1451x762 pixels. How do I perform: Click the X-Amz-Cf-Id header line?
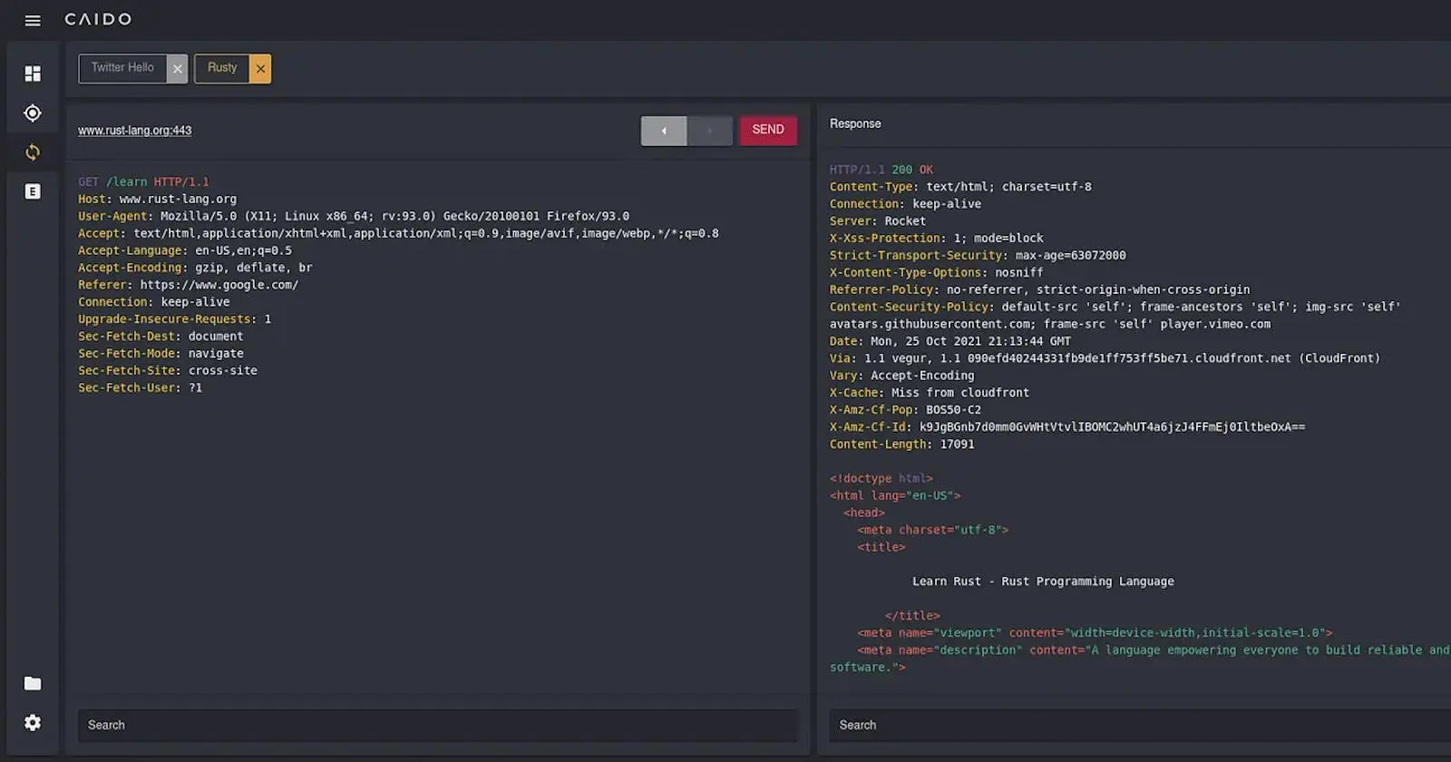click(1067, 429)
